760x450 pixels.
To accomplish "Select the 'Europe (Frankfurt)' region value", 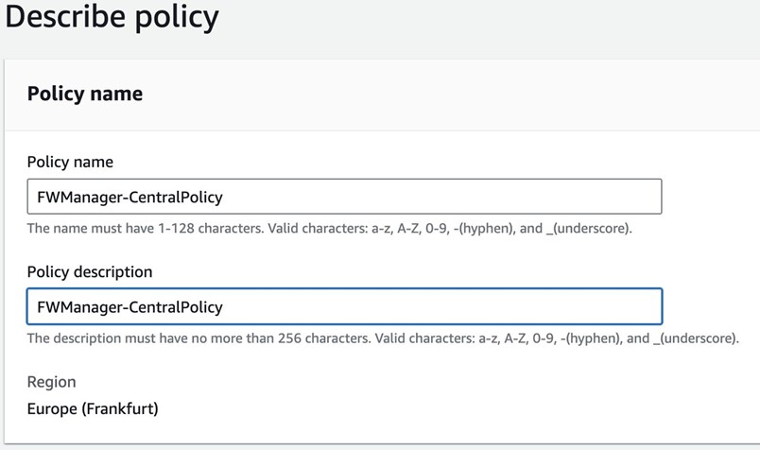I will pos(93,409).
